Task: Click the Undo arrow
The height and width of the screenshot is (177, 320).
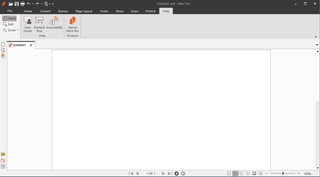Action: coord(29,4)
